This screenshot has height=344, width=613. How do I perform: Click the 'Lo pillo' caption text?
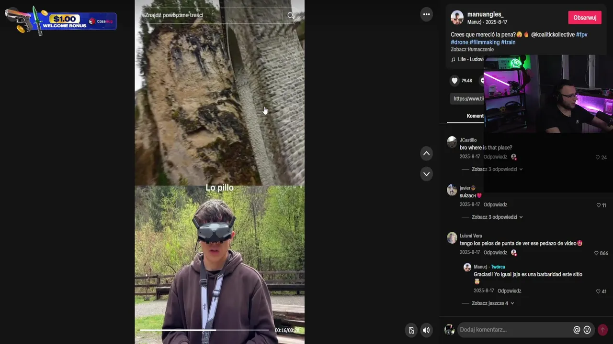pos(219,188)
